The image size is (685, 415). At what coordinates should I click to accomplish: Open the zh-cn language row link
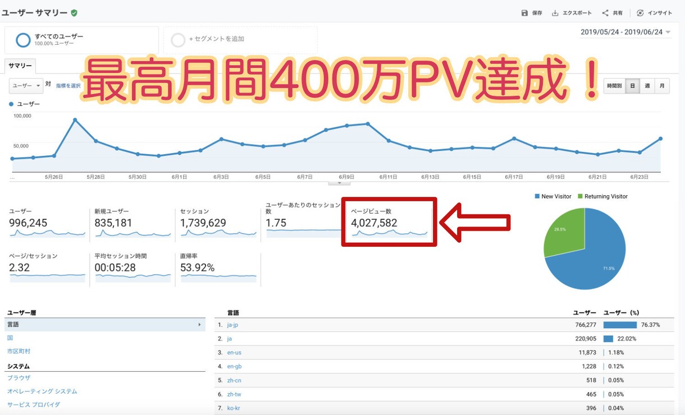click(234, 380)
